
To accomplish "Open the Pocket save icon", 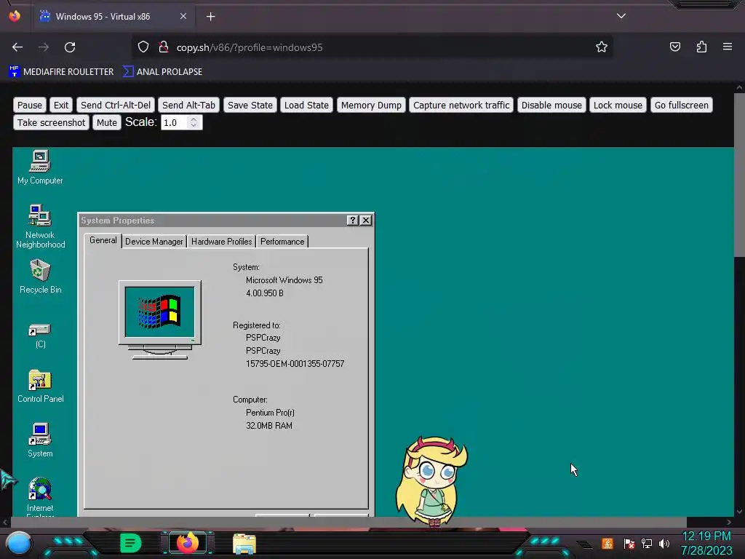I will tap(674, 47).
